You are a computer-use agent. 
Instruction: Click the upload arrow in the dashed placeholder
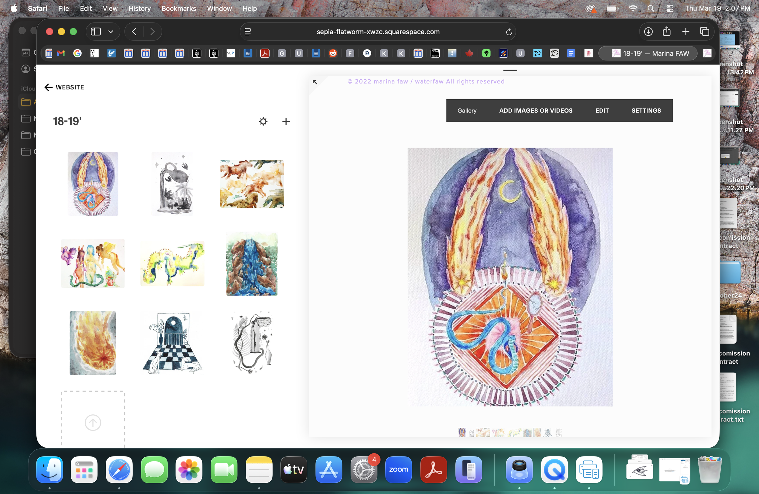tap(93, 423)
